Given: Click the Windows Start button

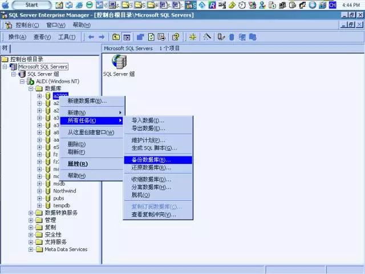Looking at the screenshot, I should 27,5.
